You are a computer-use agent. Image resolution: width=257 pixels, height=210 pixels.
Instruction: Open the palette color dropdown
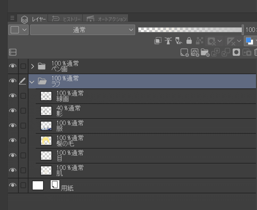18,30
